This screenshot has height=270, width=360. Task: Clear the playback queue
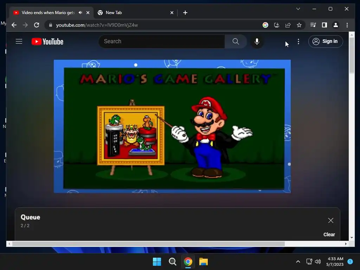coord(329,234)
